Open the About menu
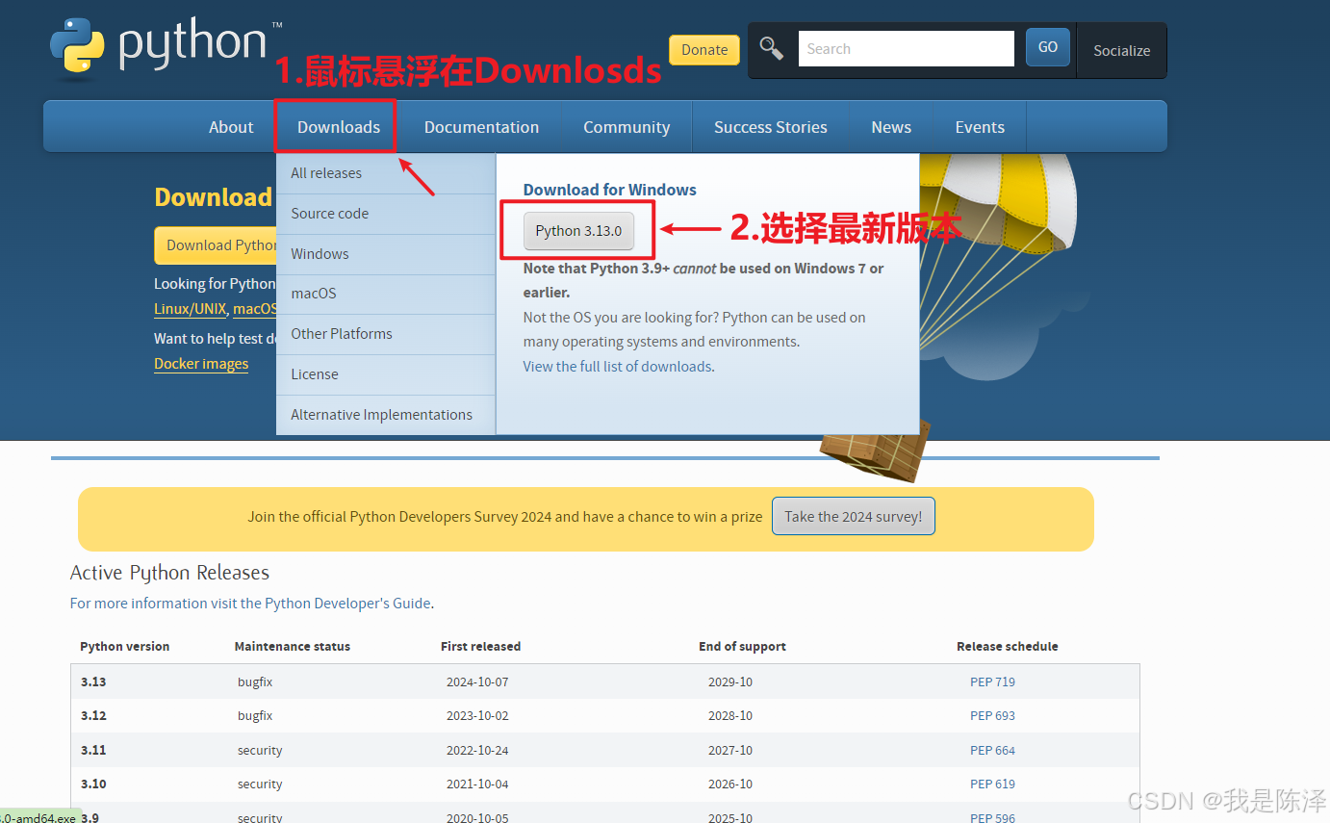This screenshot has height=823, width=1330. click(x=231, y=127)
